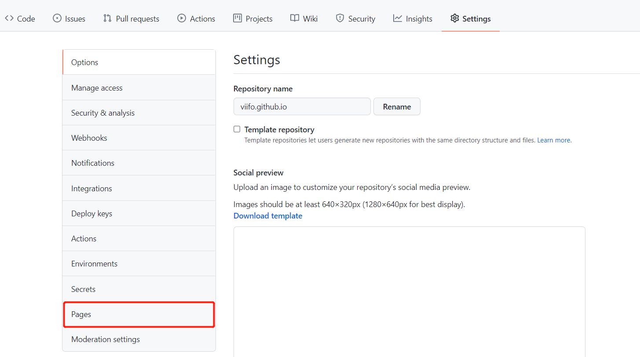
Task: Open the Code tab
Action: pos(20,18)
